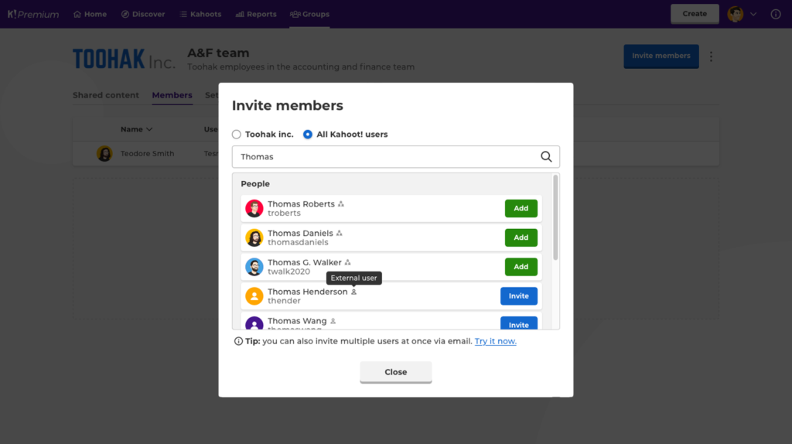This screenshot has height=444, width=792.
Task: Toggle the Name column sort arrow
Action: (149, 130)
